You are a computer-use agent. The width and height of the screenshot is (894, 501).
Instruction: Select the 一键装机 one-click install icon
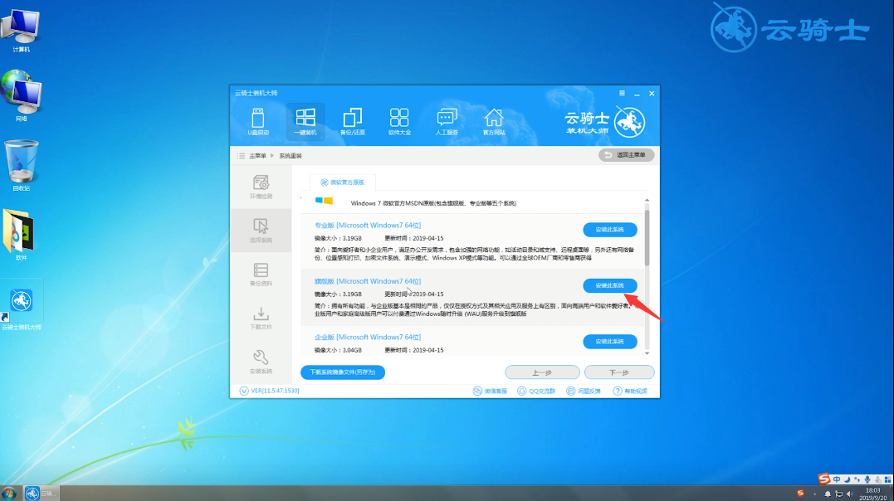[x=305, y=121]
